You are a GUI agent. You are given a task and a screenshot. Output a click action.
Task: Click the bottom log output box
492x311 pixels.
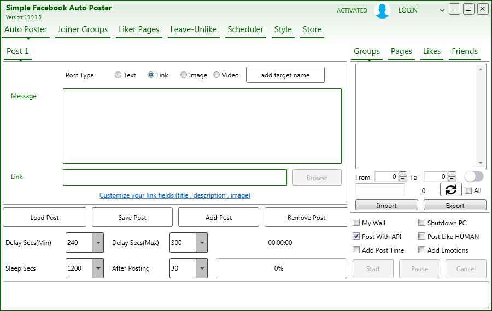click(x=246, y=295)
